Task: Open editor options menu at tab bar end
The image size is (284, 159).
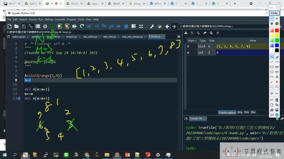Action: point(179,37)
